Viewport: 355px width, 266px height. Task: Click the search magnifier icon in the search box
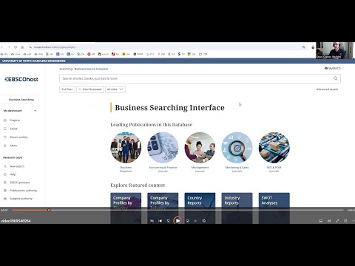(x=335, y=78)
